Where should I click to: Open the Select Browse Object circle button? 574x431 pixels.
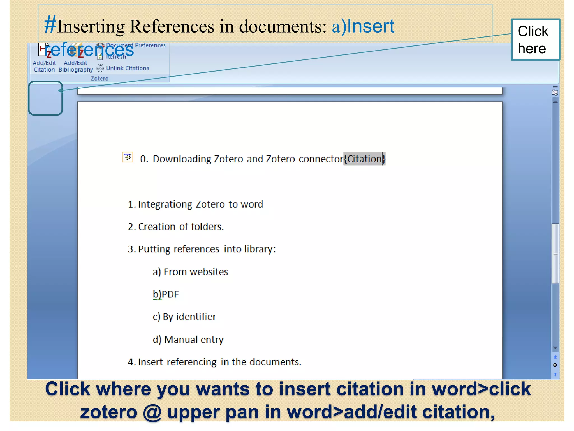pos(555,365)
